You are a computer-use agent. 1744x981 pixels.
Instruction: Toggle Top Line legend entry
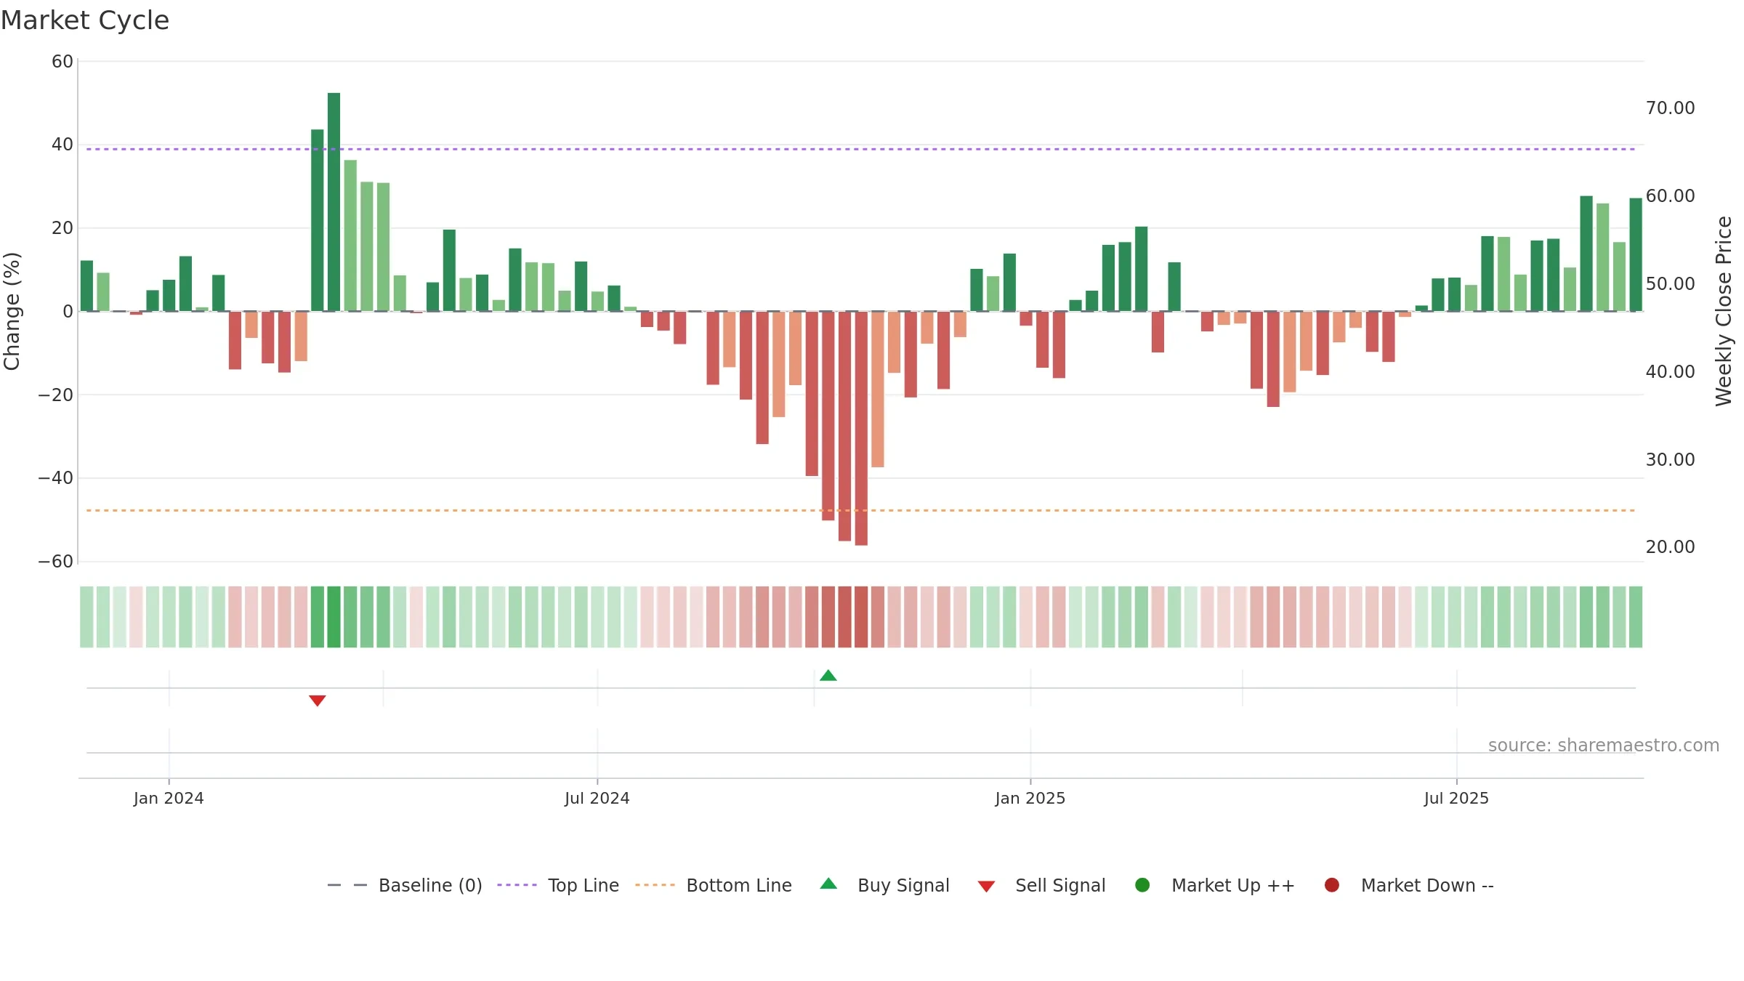tap(558, 885)
